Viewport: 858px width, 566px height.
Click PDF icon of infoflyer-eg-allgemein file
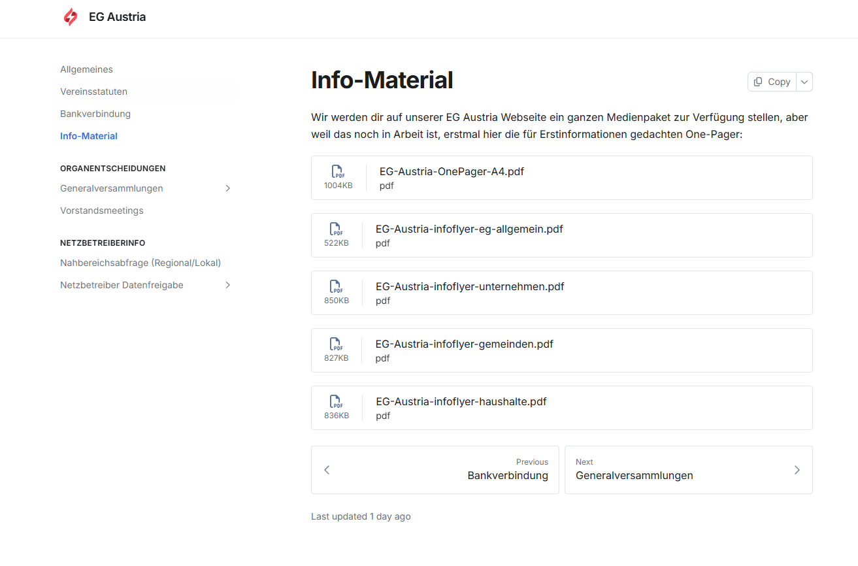click(x=336, y=229)
